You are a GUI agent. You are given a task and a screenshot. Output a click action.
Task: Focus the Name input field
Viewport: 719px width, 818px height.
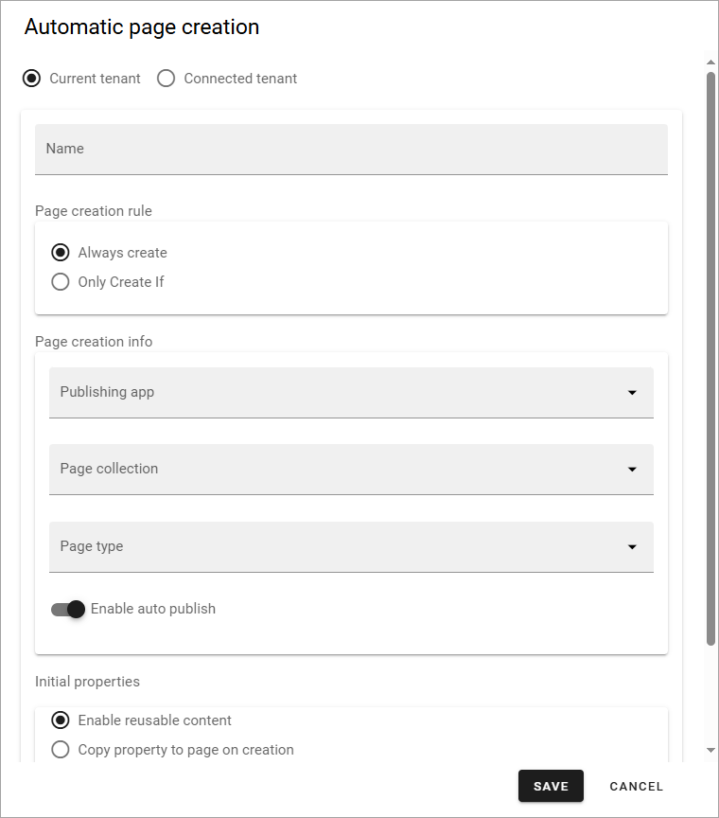[351, 150]
